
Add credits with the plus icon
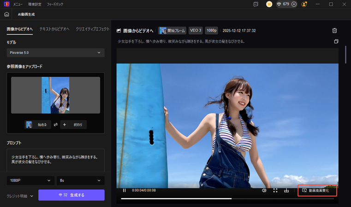pos(294,4)
